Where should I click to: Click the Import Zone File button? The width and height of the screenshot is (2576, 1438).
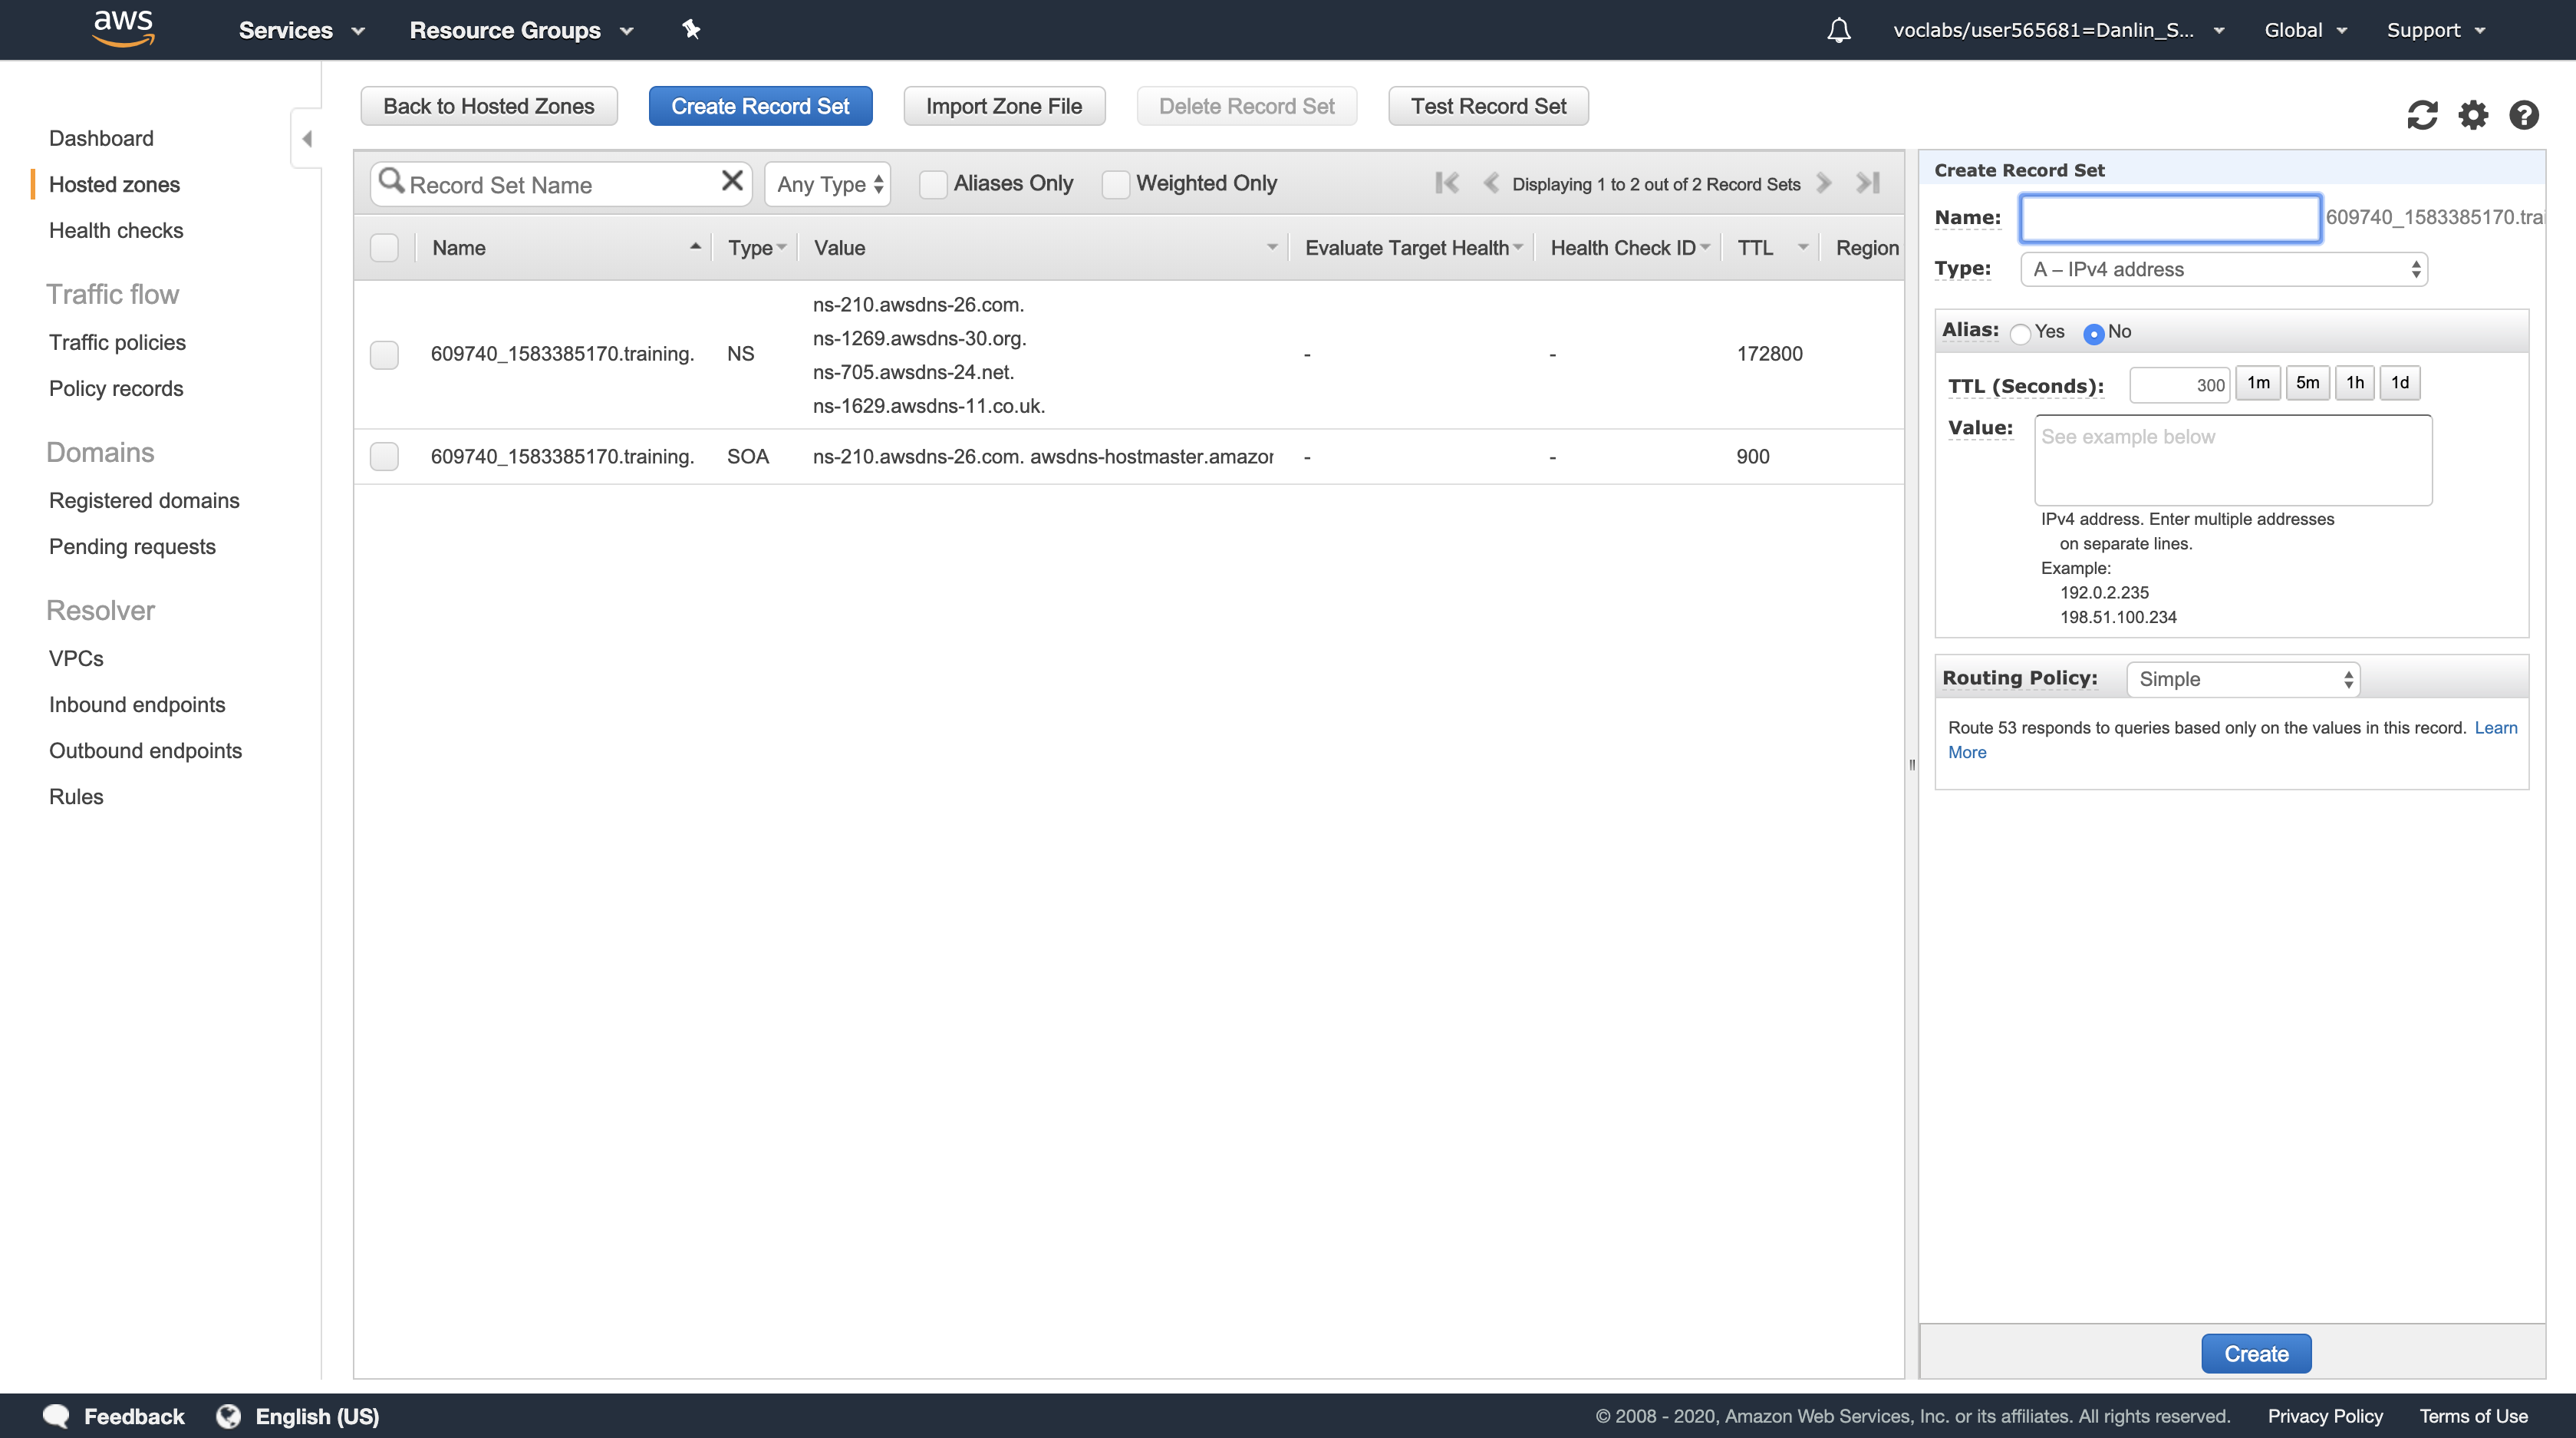pyautogui.click(x=1003, y=106)
